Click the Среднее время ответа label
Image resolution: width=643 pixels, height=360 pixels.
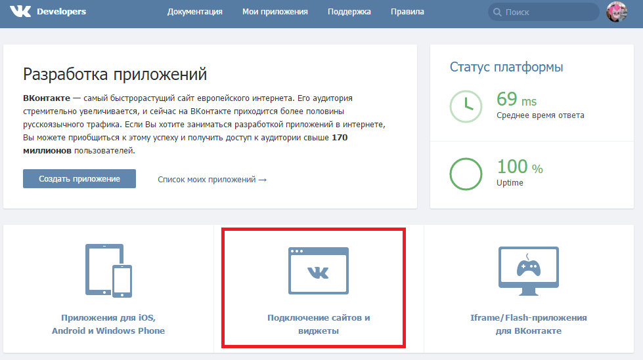click(541, 115)
